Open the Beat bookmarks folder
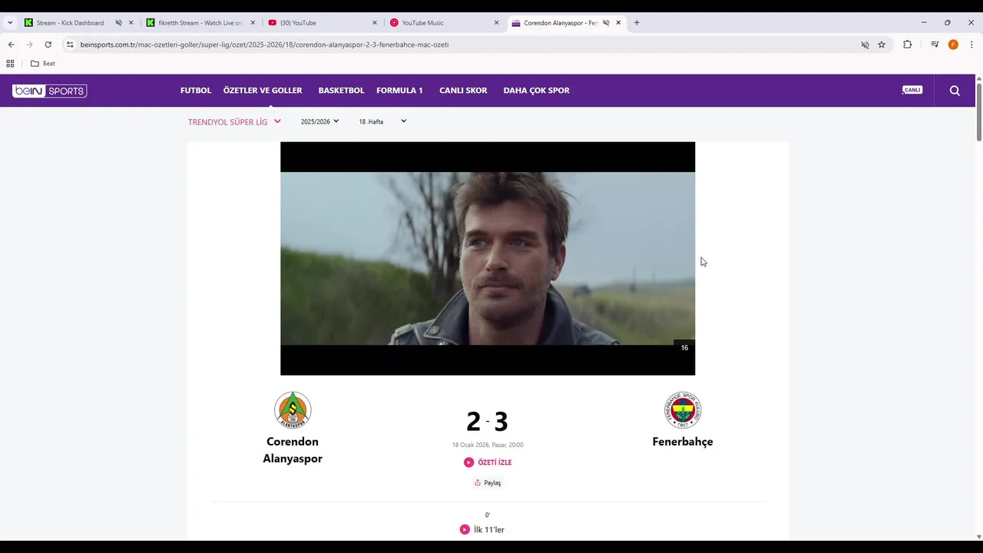This screenshot has height=553, width=983. (x=43, y=64)
